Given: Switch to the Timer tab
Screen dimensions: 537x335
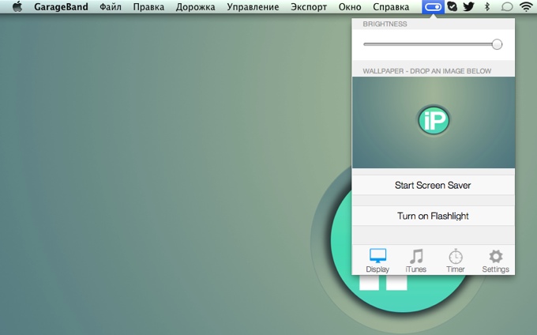Looking at the screenshot, I should point(456,261).
